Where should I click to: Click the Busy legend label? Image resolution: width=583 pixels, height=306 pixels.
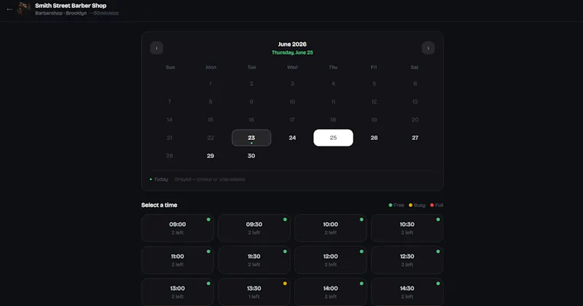[x=419, y=205]
